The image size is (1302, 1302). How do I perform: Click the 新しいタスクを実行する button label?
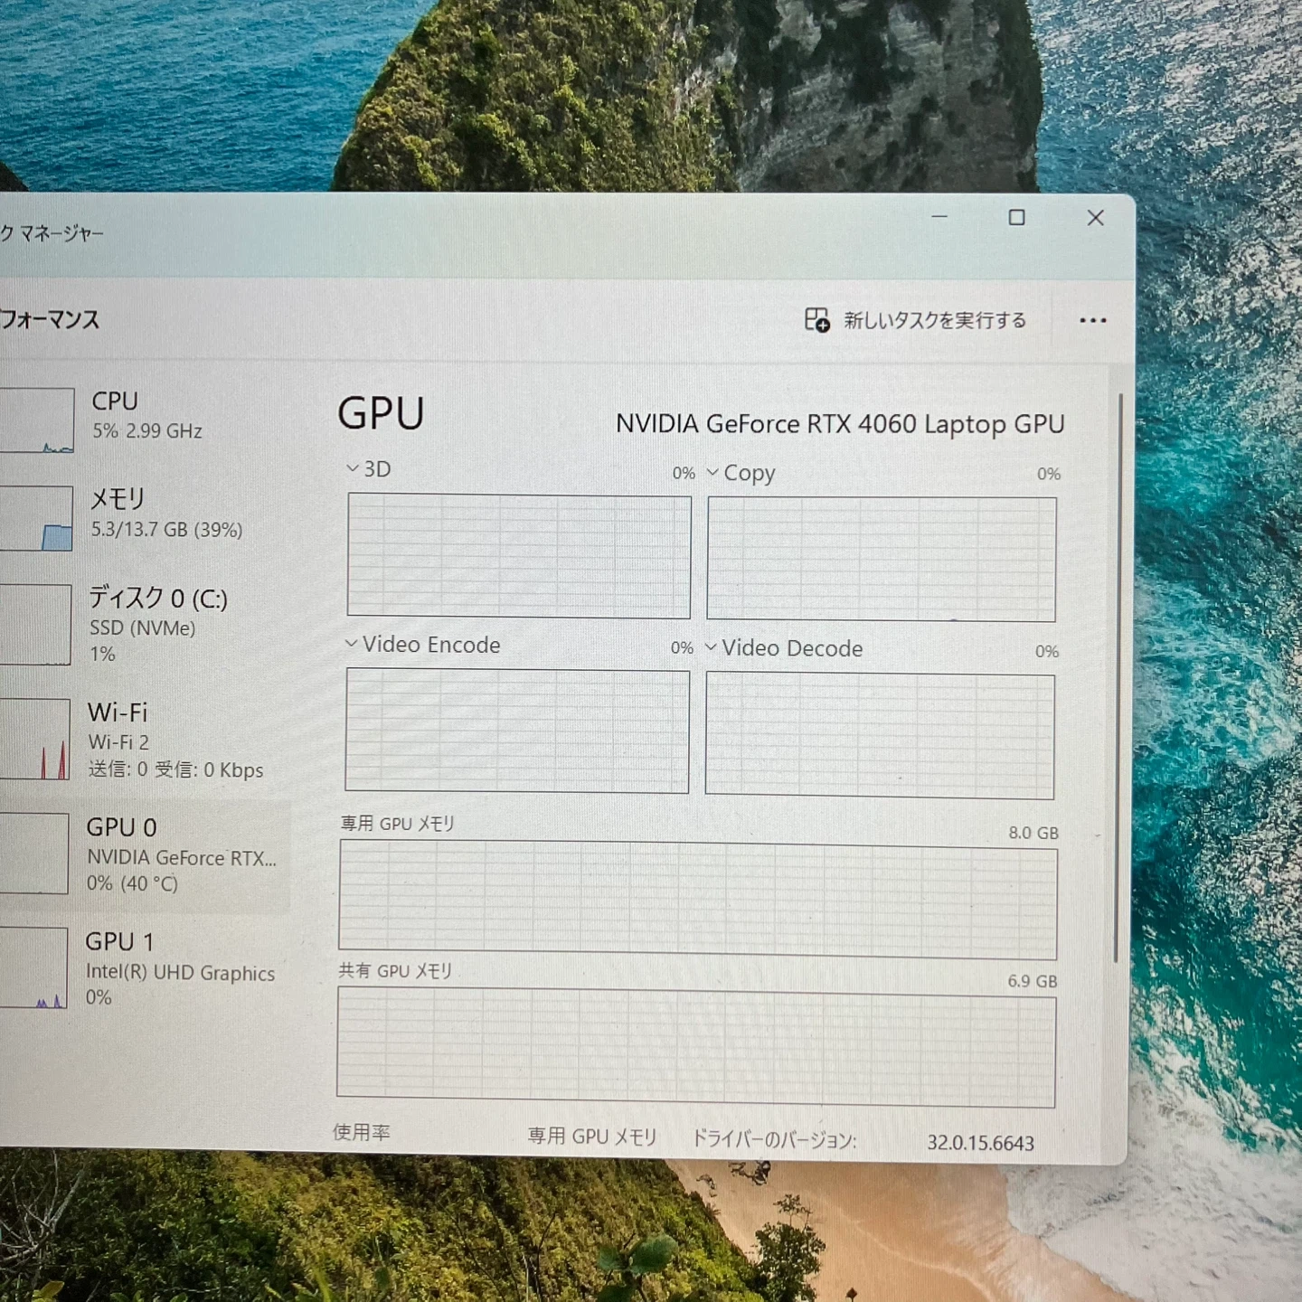tap(935, 320)
